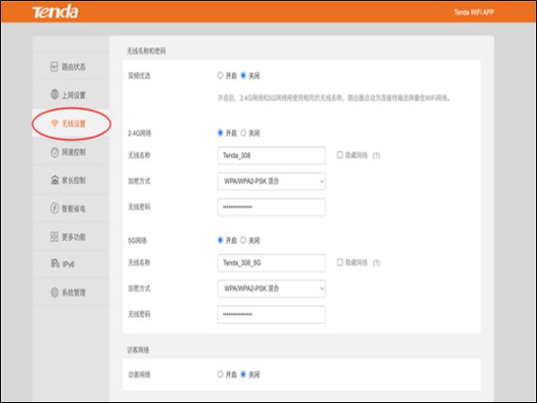Select 开启 radio for 2.4G网络
The height and width of the screenshot is (403, 537).
pyautogui.click(x=220, y=132)
